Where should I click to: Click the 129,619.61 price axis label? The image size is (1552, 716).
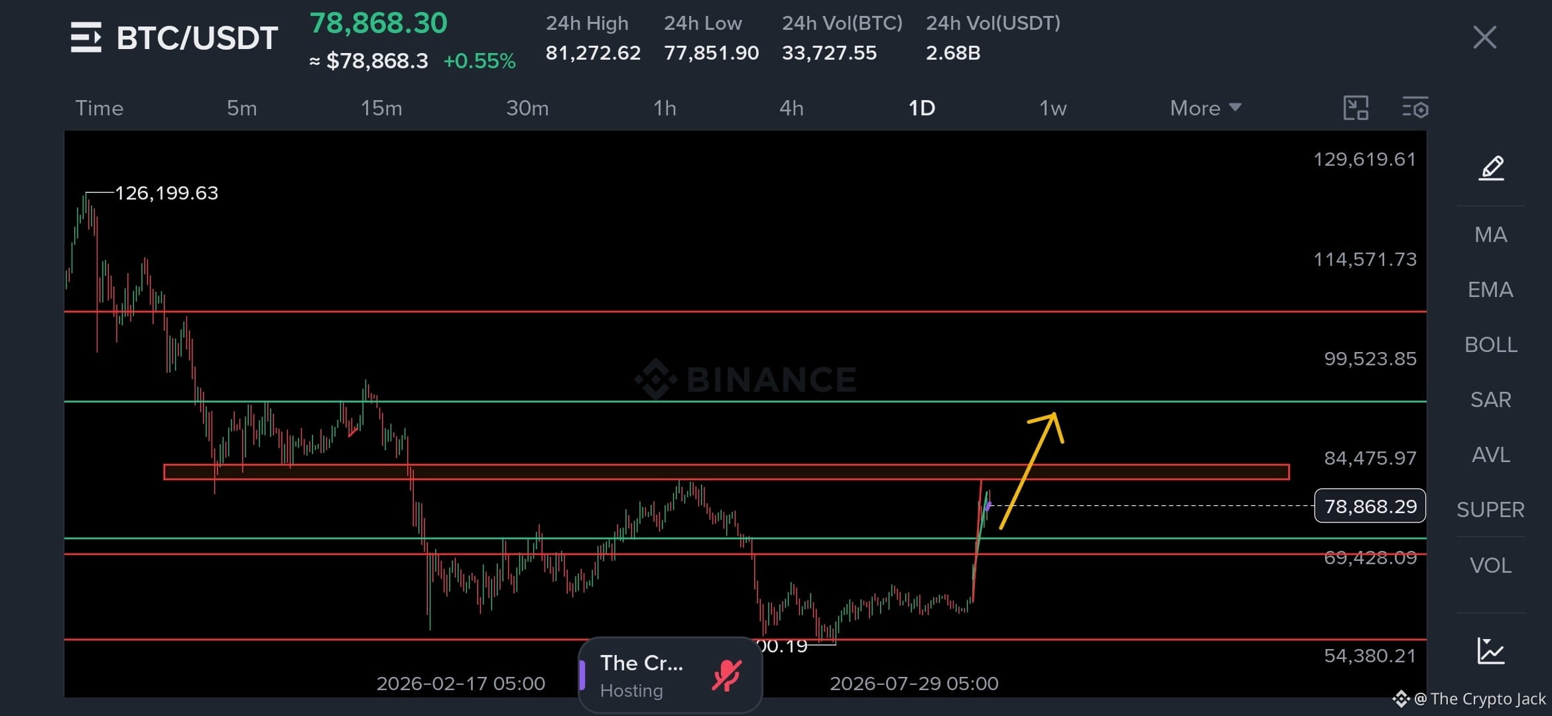[1365, 159]
